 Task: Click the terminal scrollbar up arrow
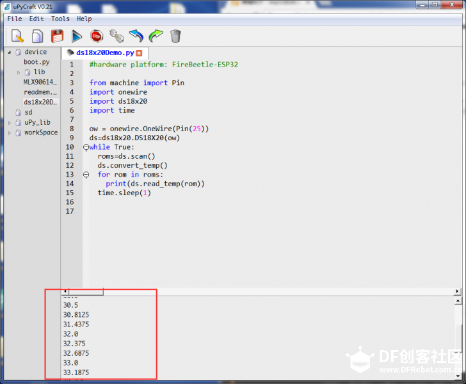coord(458,301)
